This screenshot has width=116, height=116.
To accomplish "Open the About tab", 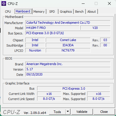I will 92,12.
